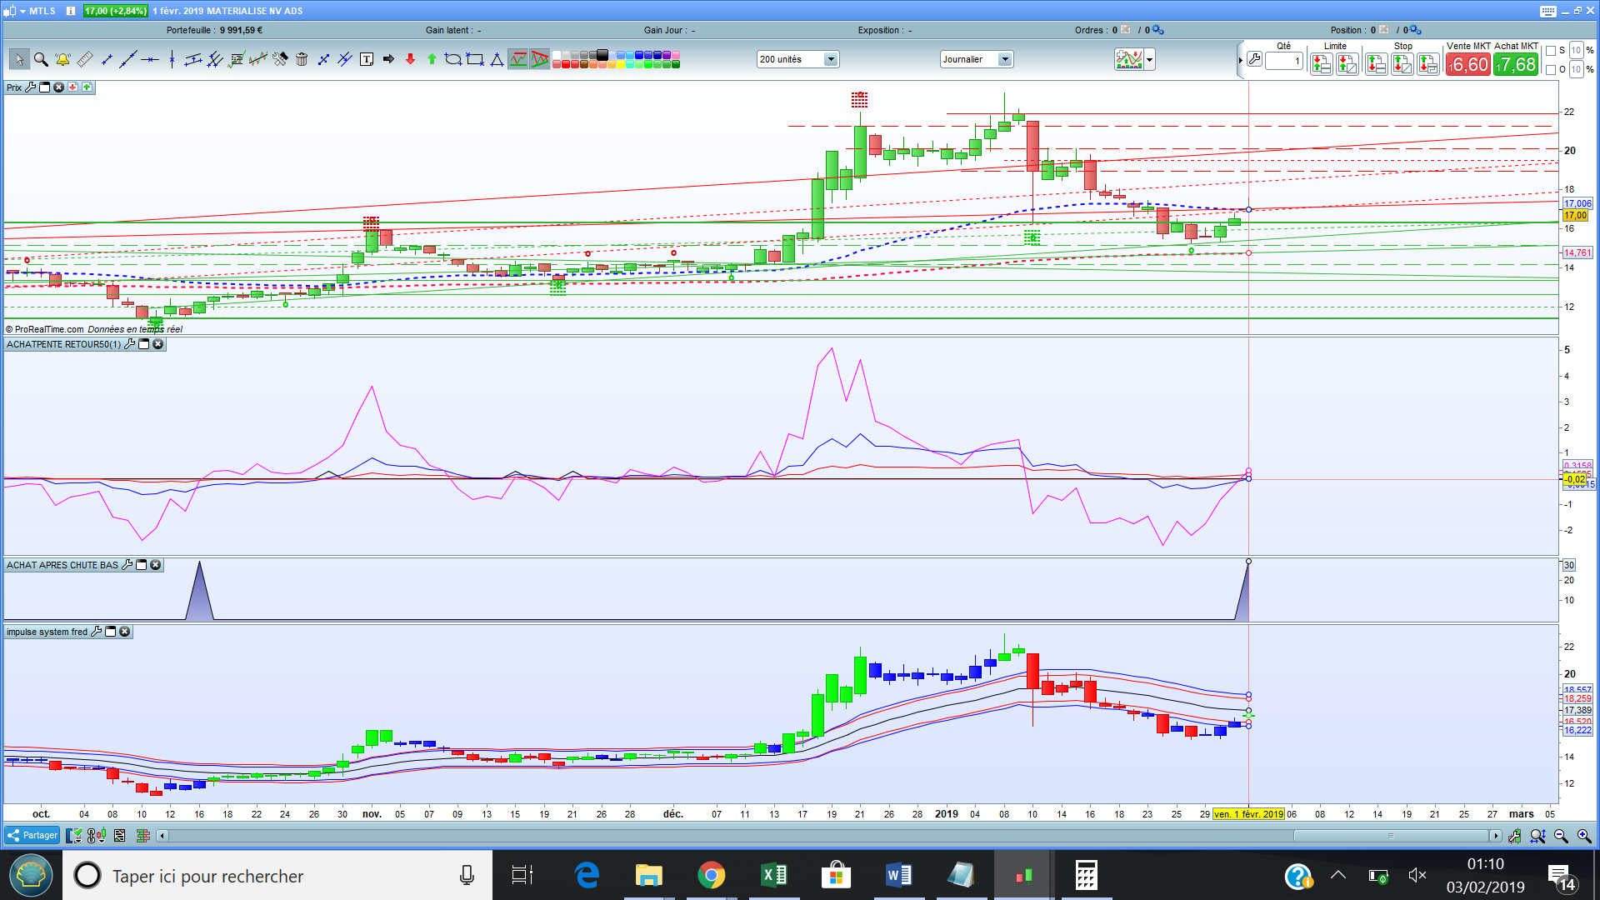The image size is (1600, 900).
Task: Enable the O percent checkbox
Action: pos(1551,70)
